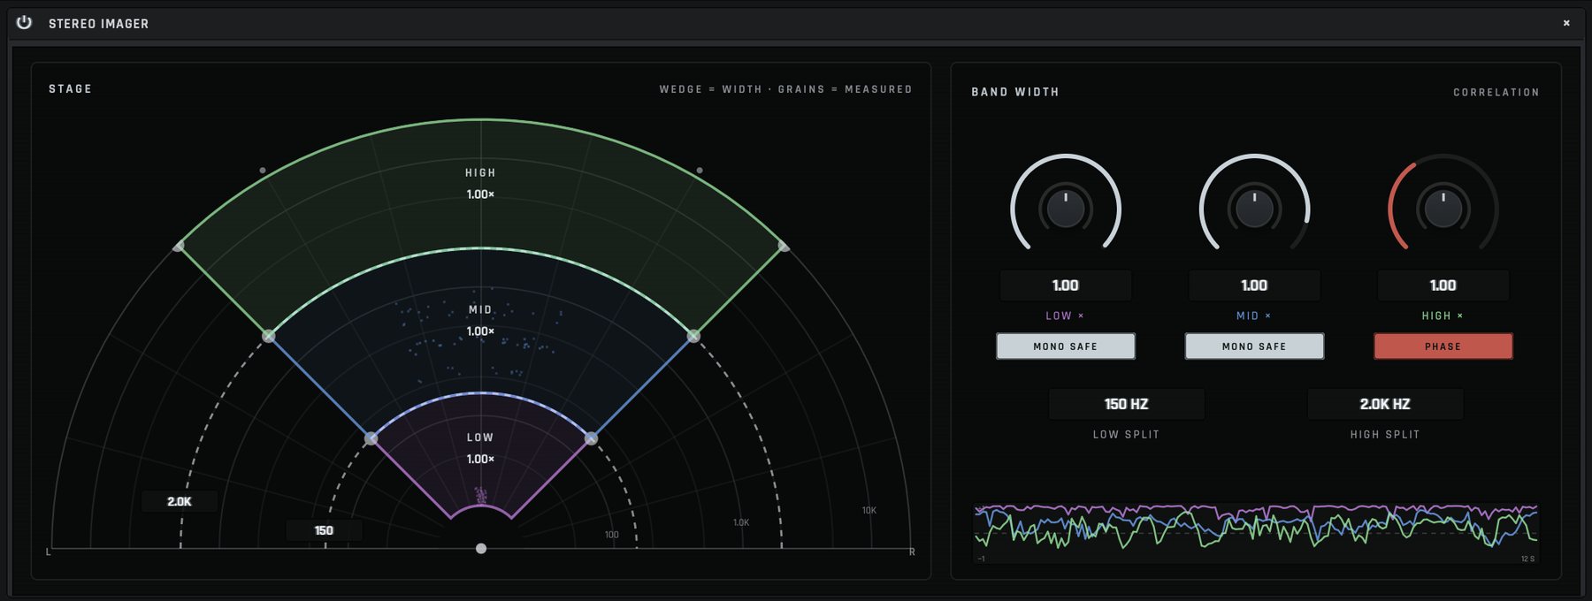Image resolution: width=1592 pixels, height=601 pixels.
Task: Click the 2.0K HZ high split field
Action: click(x=1385, y=404)
